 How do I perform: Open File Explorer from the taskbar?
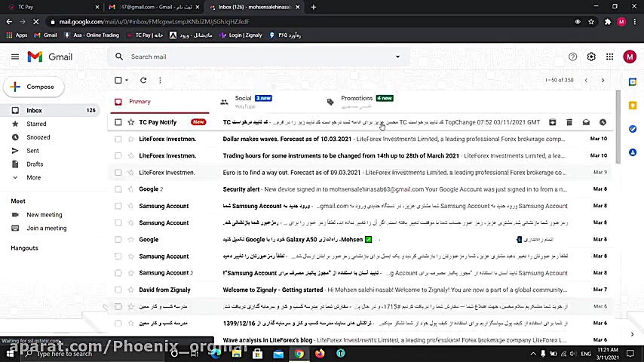237,354
